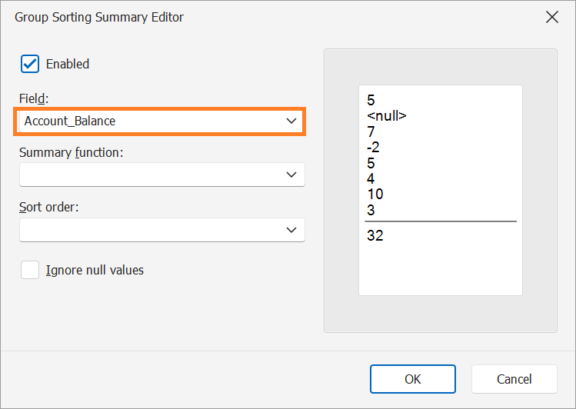576x409 pixels.
Task: Click the -2 value in preview list
Action: pos(373,148)
